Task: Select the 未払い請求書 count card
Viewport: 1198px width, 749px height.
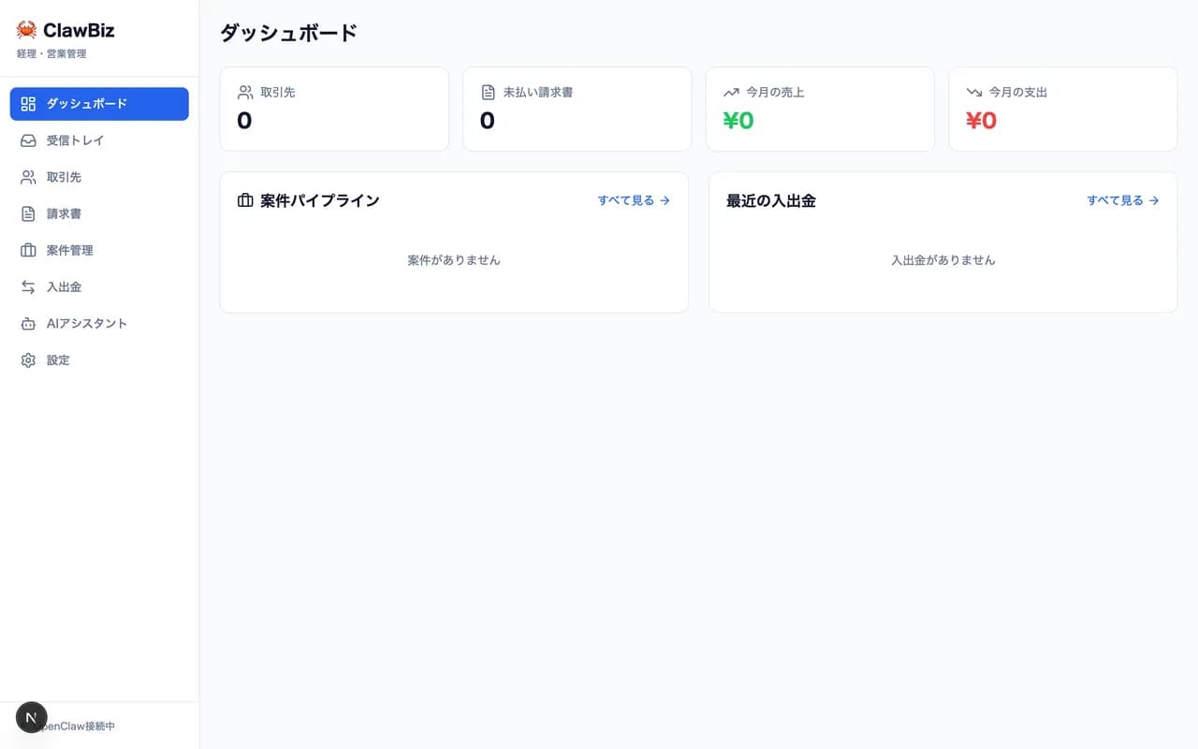Action: click(x=577, y=109)
